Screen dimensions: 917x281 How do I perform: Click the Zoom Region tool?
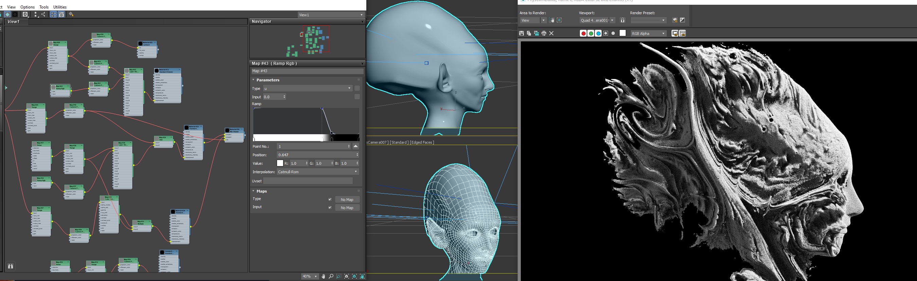click(339, 276)
